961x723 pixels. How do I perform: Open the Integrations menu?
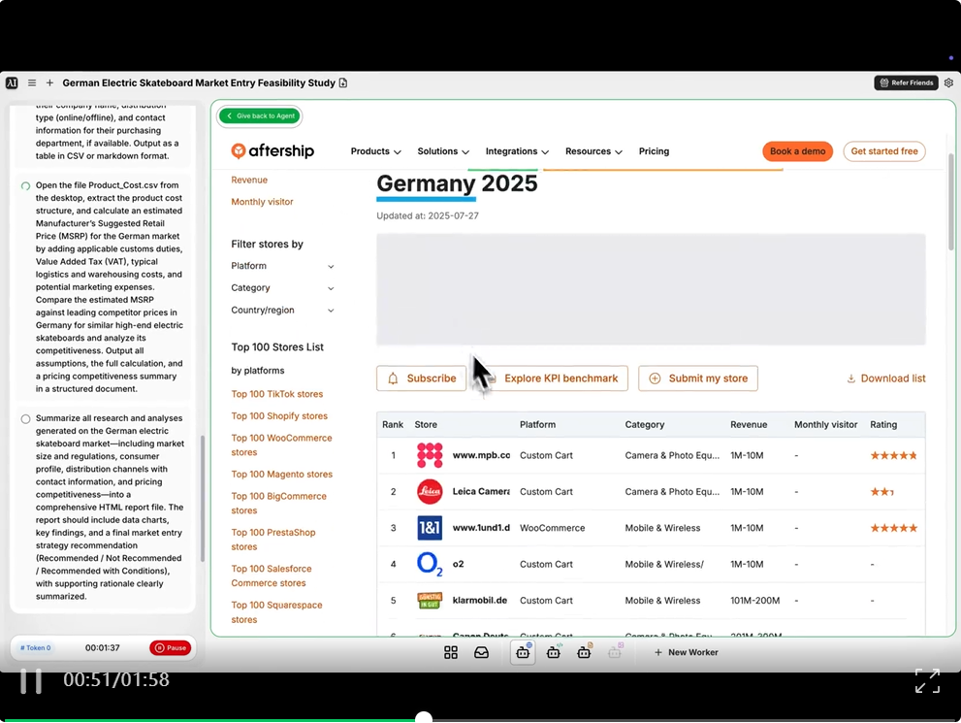click(x=517, y=151)
